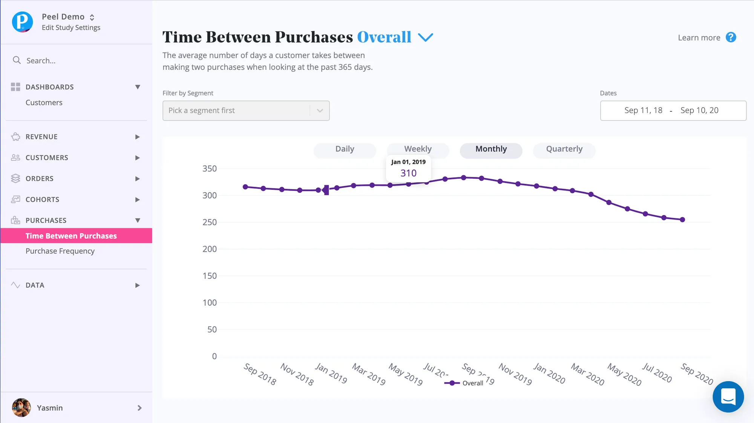Open the Filter by Segment dropdown

(246, 111)
